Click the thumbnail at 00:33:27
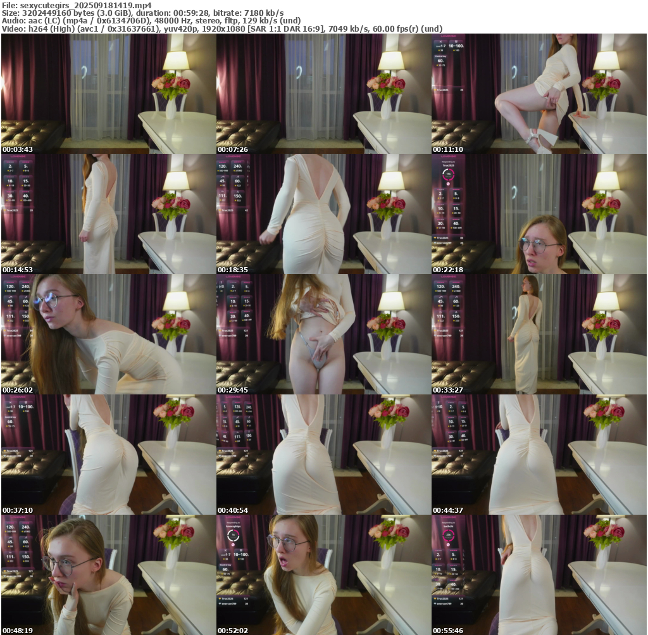Viewport: 648px width, 635px height. pyautogui.click(x=539, y=334)
